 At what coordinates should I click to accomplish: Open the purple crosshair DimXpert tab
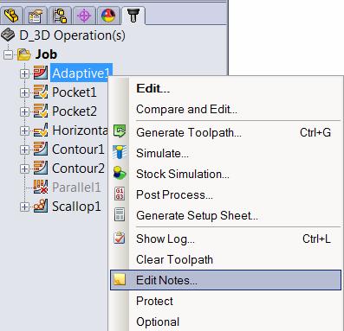coord(84,16)
